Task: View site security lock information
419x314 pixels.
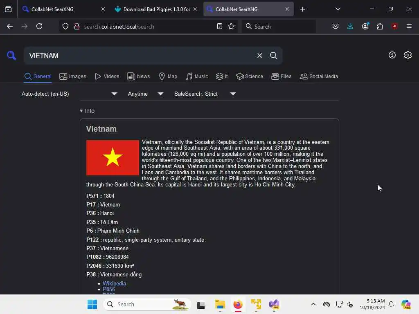Action: click(77, 27)
